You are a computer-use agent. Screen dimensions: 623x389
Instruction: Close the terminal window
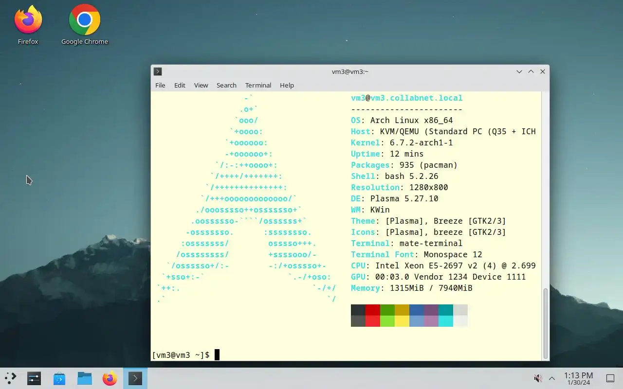[543, 71]
